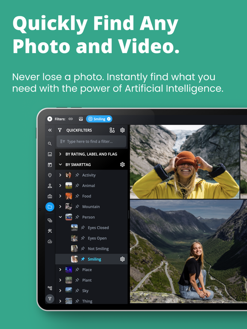Open the By Smarttag settings gear

[x=122, y=164]
